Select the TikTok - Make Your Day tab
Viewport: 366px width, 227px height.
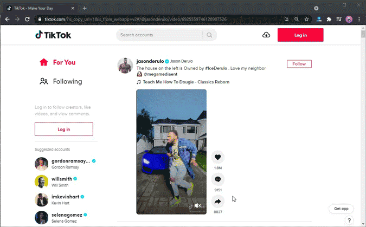[41, 8]
